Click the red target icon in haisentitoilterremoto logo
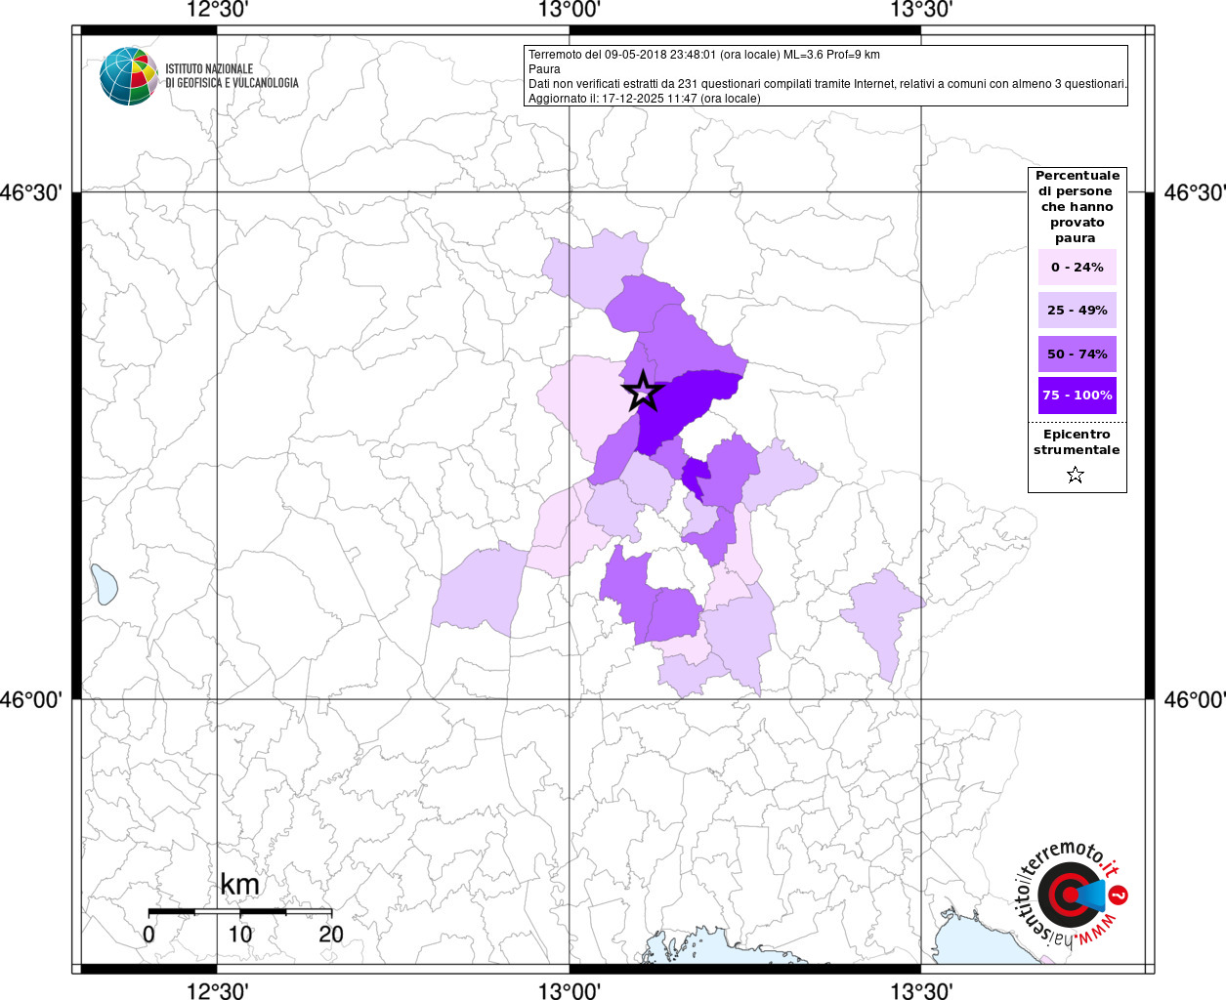1226x1000 pixels. (1065, 896)
